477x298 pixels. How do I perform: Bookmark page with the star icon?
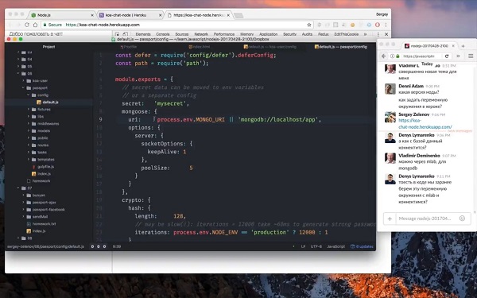coord(309,25)
